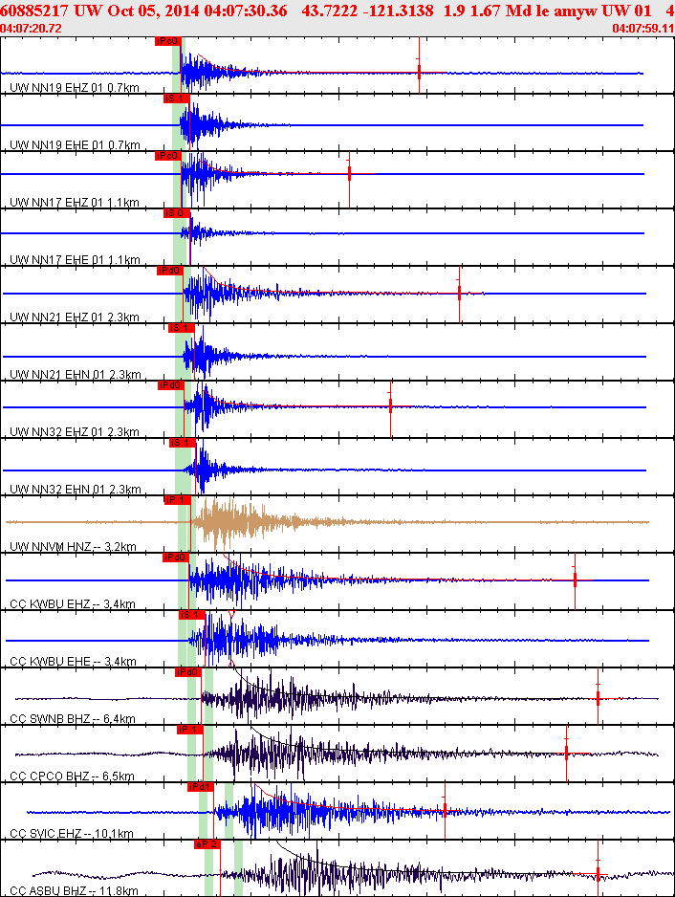Click the 'CC KWBU EHZ -- 3.4km' label
The height and width of the screenshot is (897, 675).
pyautogui.click(x=73, y=603)
